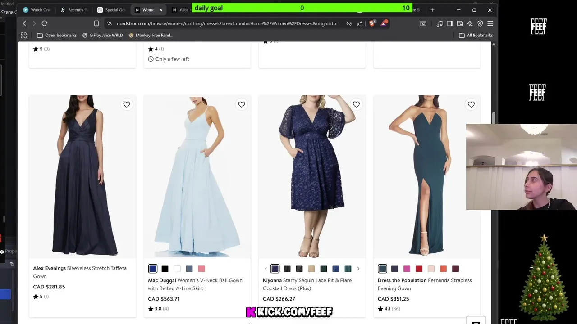Viewport: 577px width, 324px height.
Task: Bookmark this page icon
Action: pyautogui.click(x=96, y=23)
